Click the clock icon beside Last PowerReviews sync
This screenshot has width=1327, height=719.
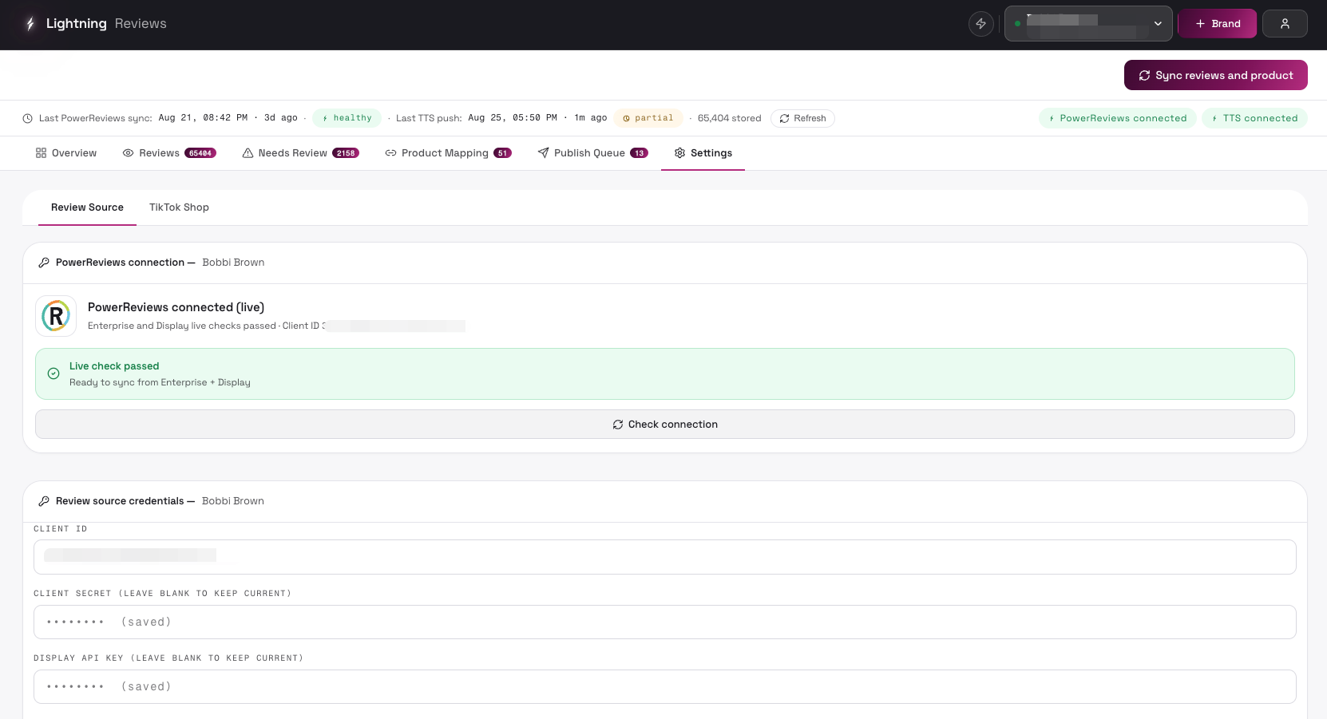point(28,118)
